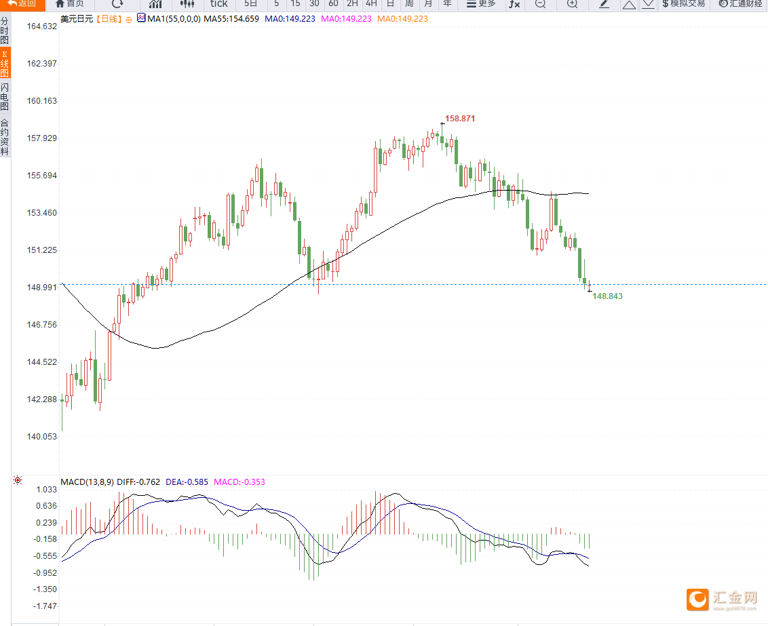Click the DEA:-0.585 value
Image resolution: width=768 pixels, height=626 pixels.
tap(187, 482)
